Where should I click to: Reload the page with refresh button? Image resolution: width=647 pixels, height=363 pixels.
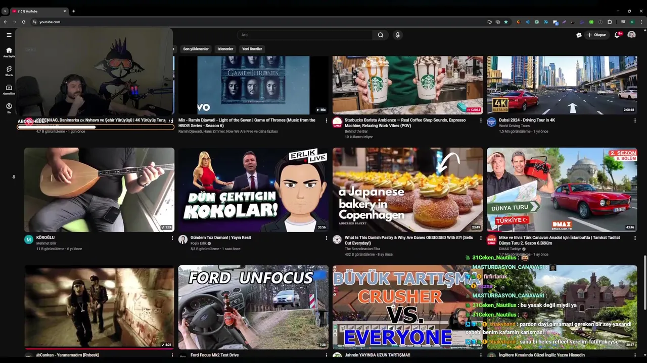tap(23, 22)
